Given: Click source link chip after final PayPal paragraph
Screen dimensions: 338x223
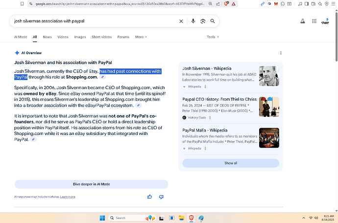Looking at the screenshot, I should (33, 139).
